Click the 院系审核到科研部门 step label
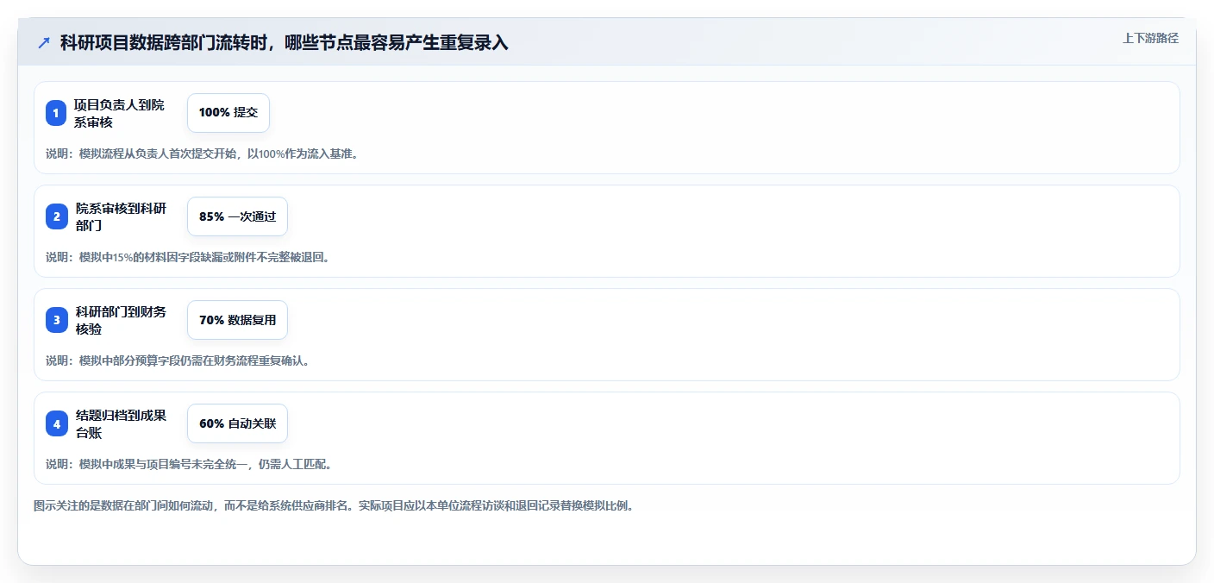This screenshot has width=1214, height=583. pos(121,216)
